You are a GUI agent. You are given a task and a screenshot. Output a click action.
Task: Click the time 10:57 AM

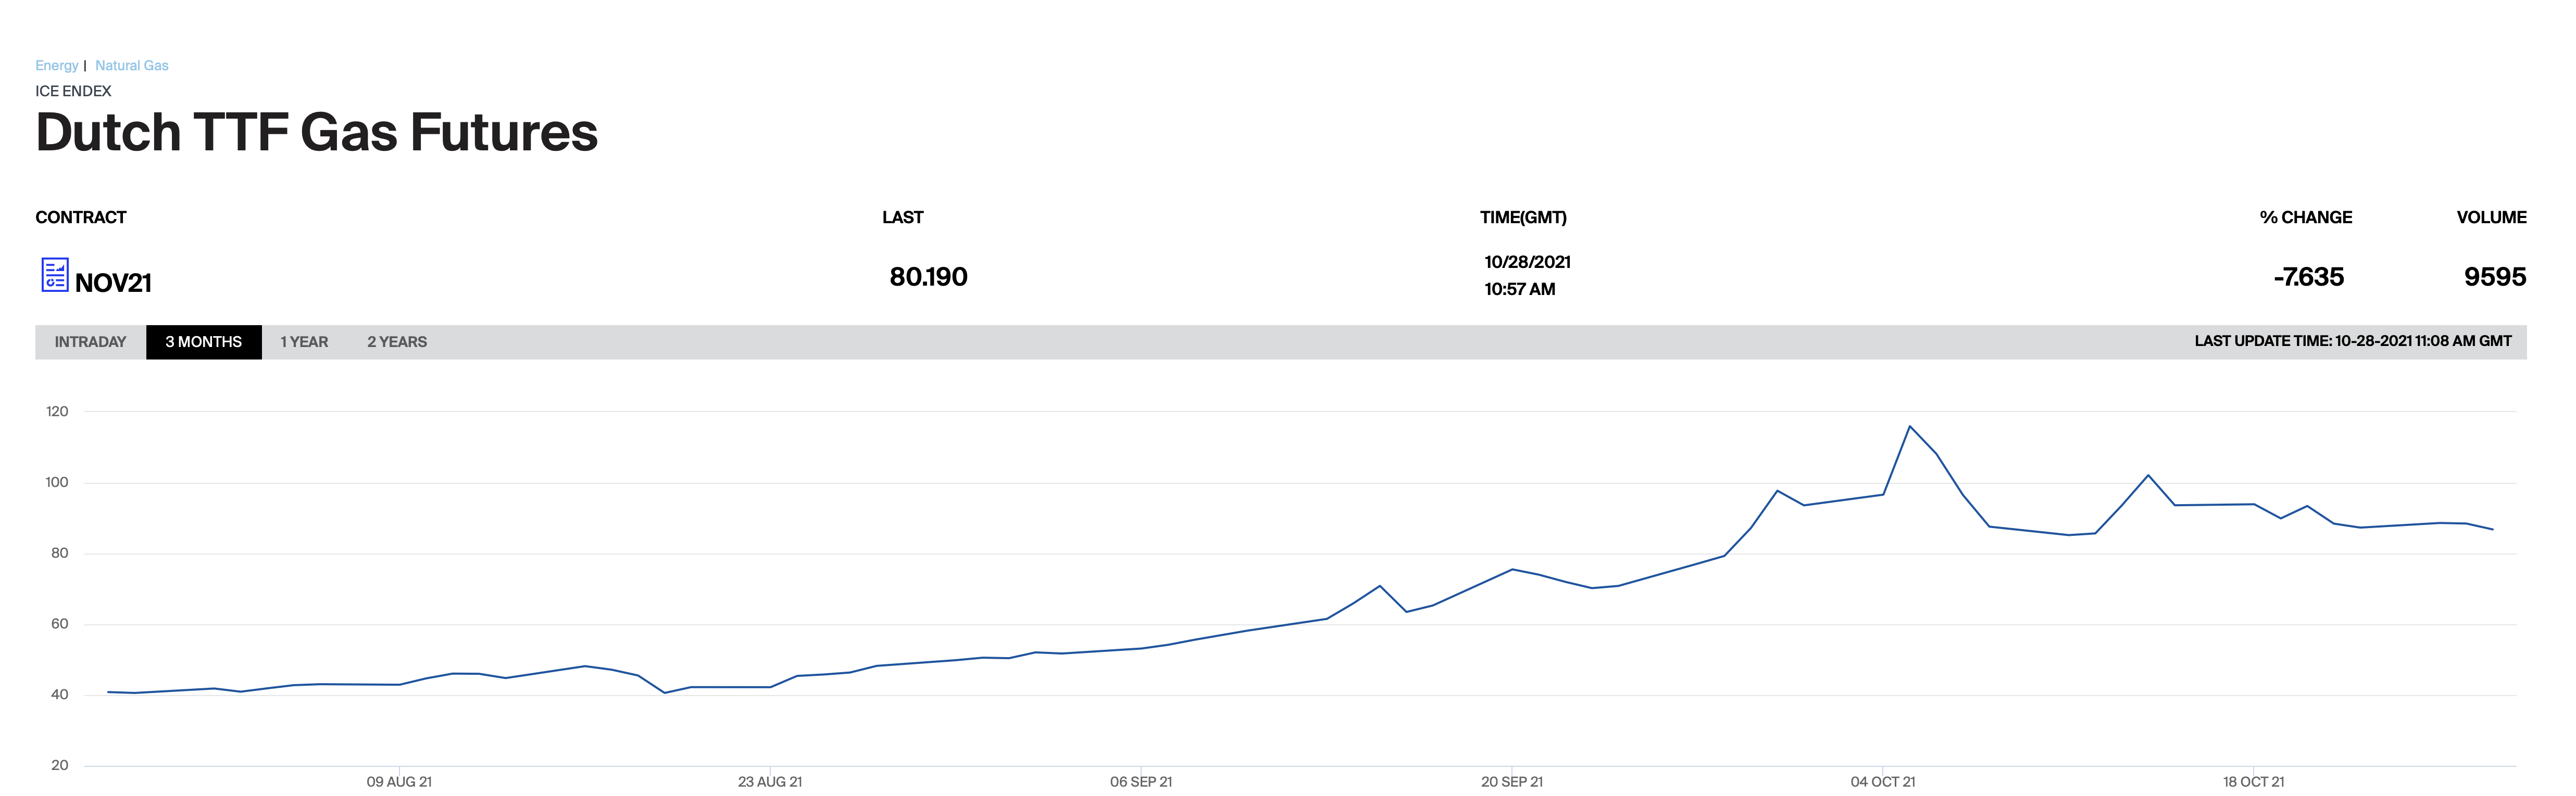1519,289
